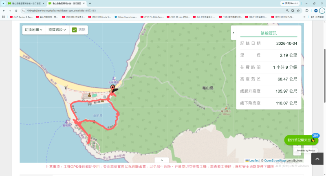This screenshot has width=326, height=176.
Task: Reload the current page
Action: pyautogui.click(x=16, y=11)
